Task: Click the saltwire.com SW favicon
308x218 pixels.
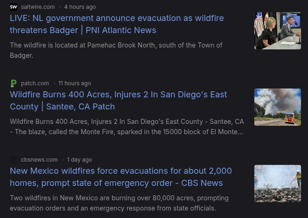Action: point(14,7)
